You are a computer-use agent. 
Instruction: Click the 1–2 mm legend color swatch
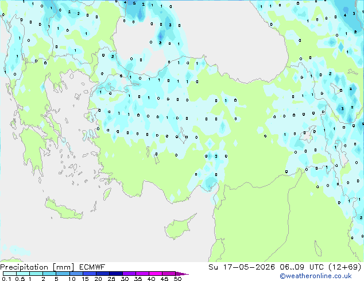(x=36, y=274)
